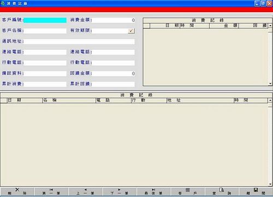Image resolution: width=273 pixels, height=197 pixels.
Task: Click the 離開 exit button
Action: click(256, 192)
